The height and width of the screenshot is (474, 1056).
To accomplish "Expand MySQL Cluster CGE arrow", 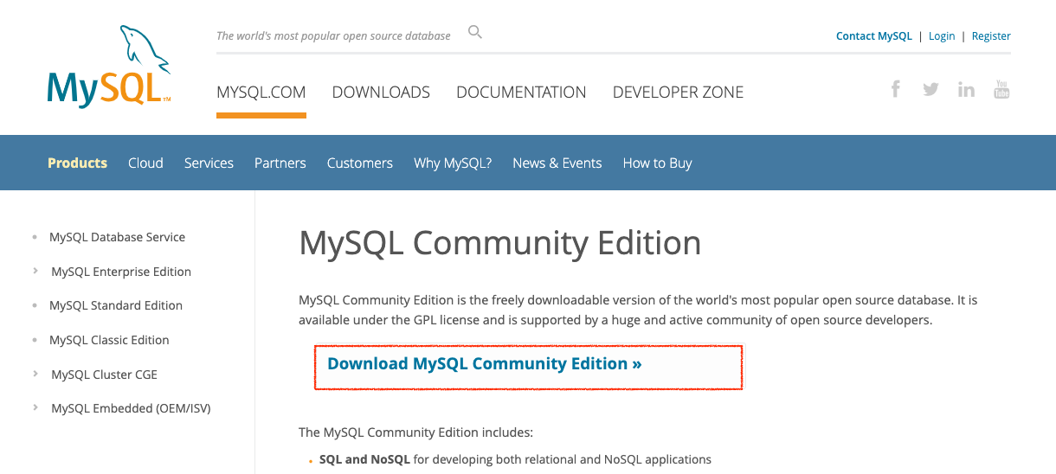I will [35, 374].
